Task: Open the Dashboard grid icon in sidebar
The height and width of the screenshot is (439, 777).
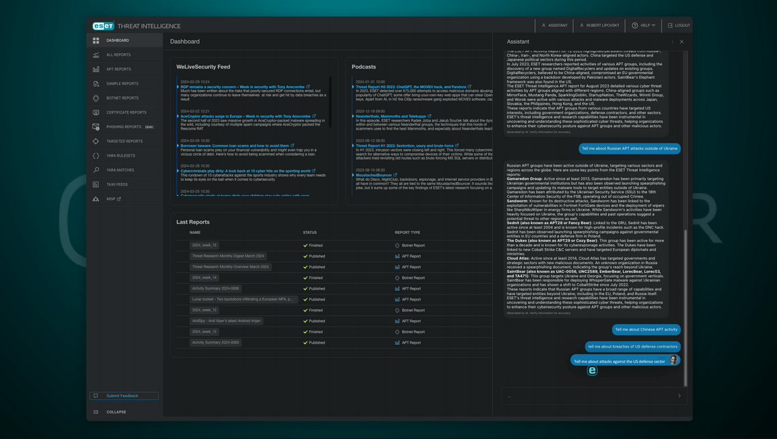Action: coord(96,40)
